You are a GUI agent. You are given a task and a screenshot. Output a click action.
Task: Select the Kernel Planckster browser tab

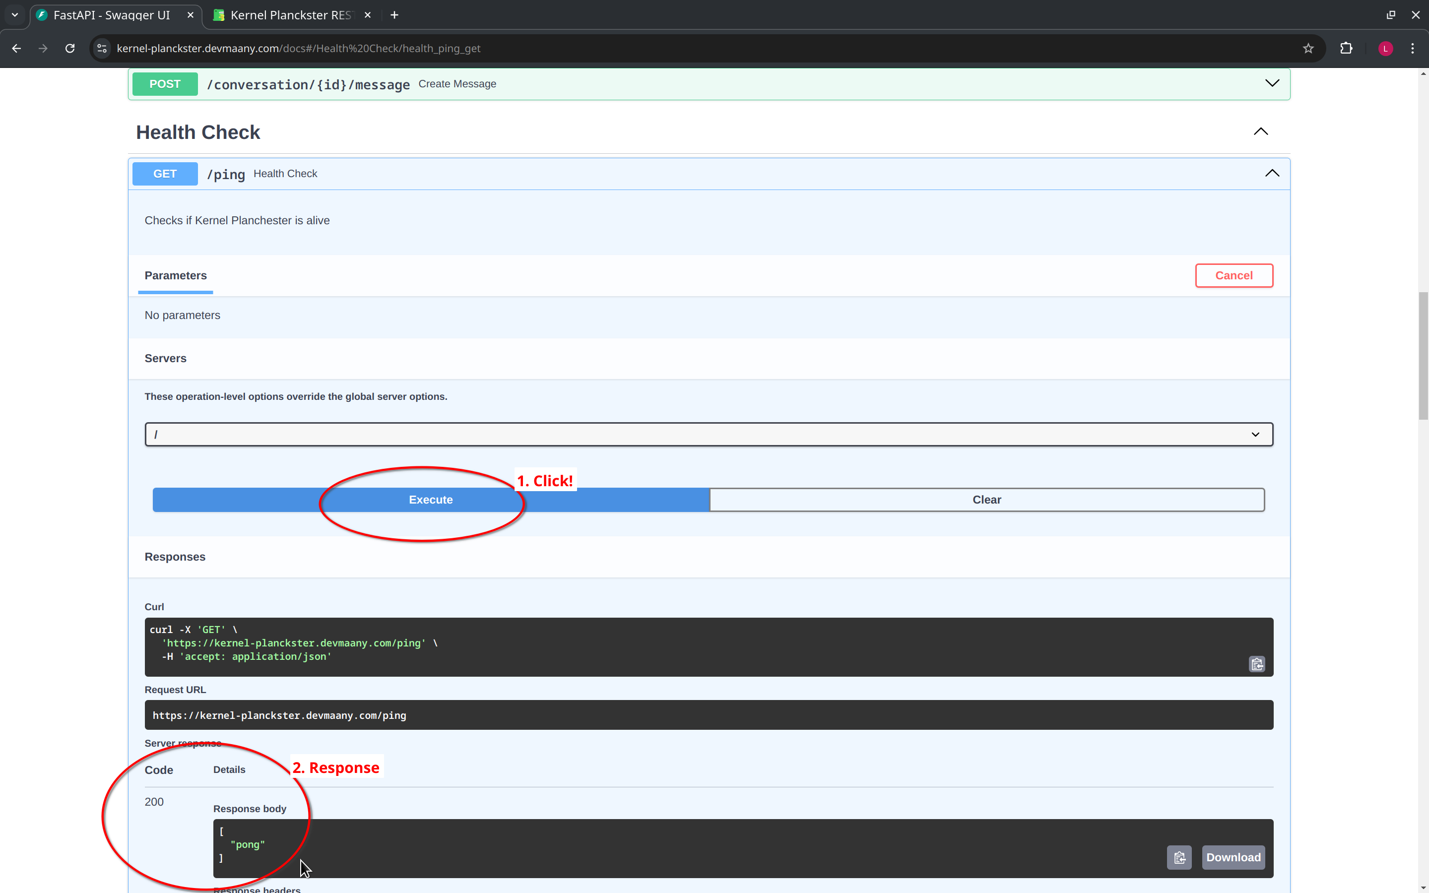(x=292, y=14)
